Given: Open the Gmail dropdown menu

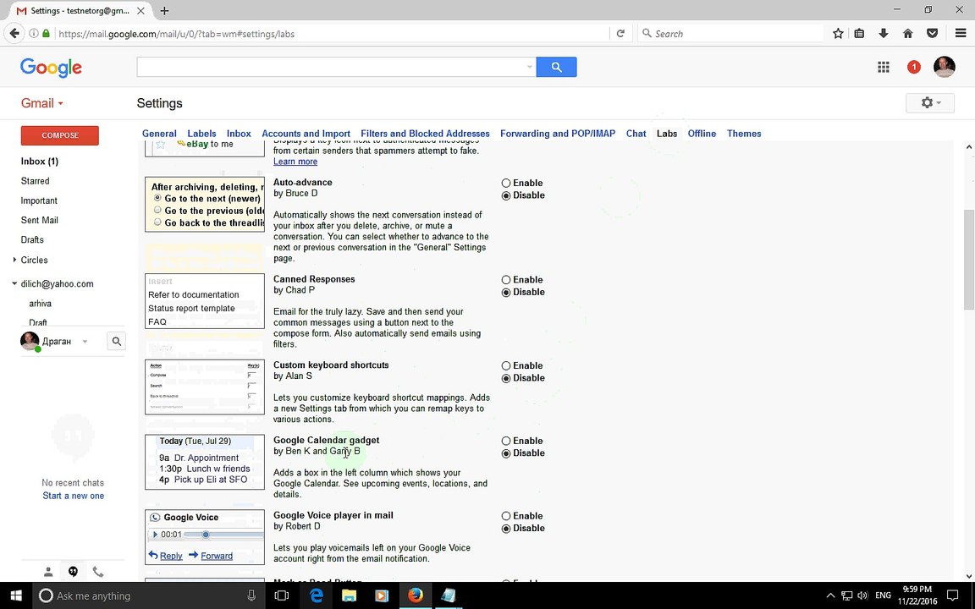Looking at the screenshot, I should click(42, 103).
